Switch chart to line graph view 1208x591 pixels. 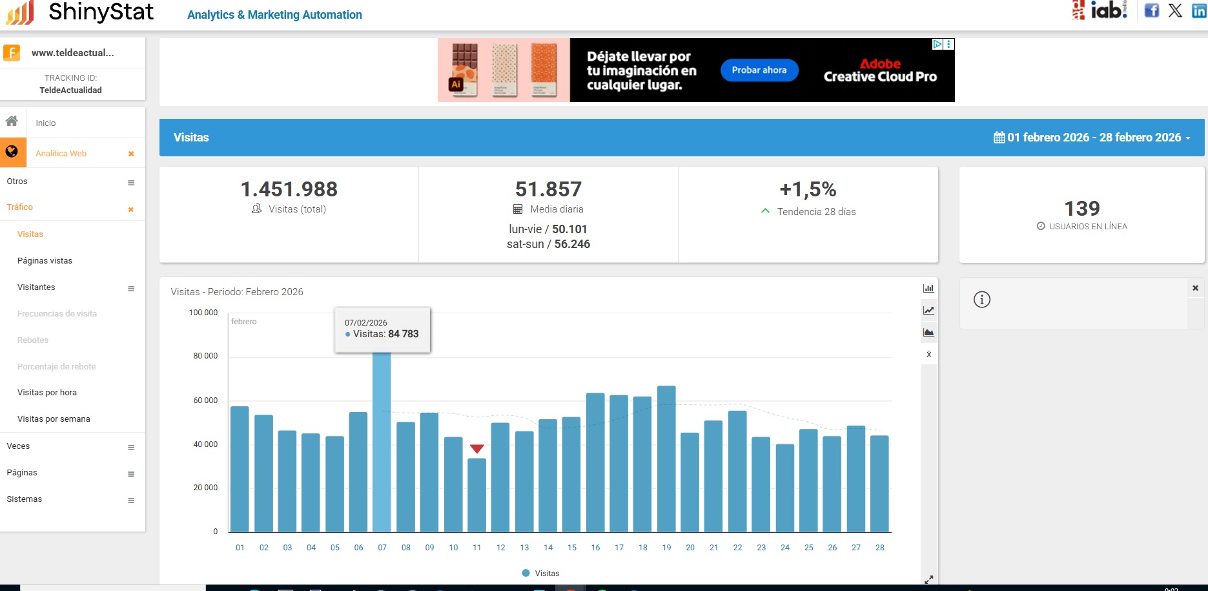click(928, 311)
